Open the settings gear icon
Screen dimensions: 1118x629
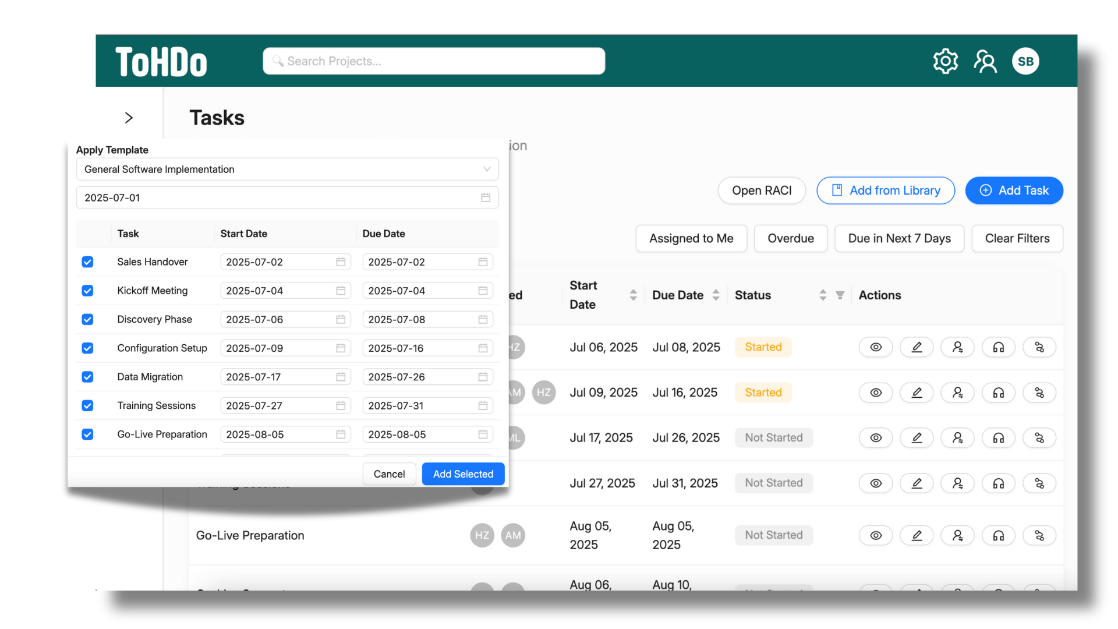coord(945,61)
